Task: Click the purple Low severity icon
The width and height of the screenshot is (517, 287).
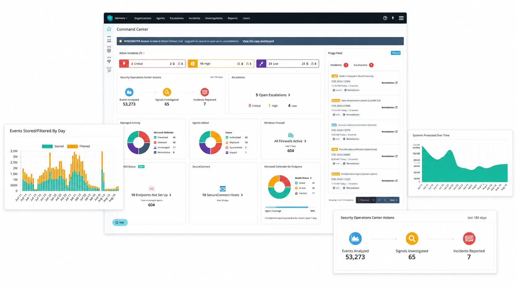Action: pos(261,64)
